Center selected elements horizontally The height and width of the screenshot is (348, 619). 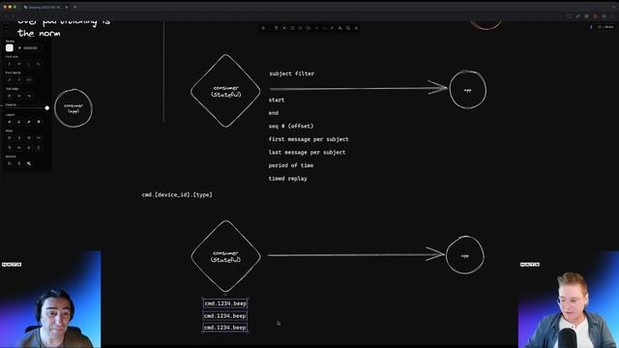point(19,137)
